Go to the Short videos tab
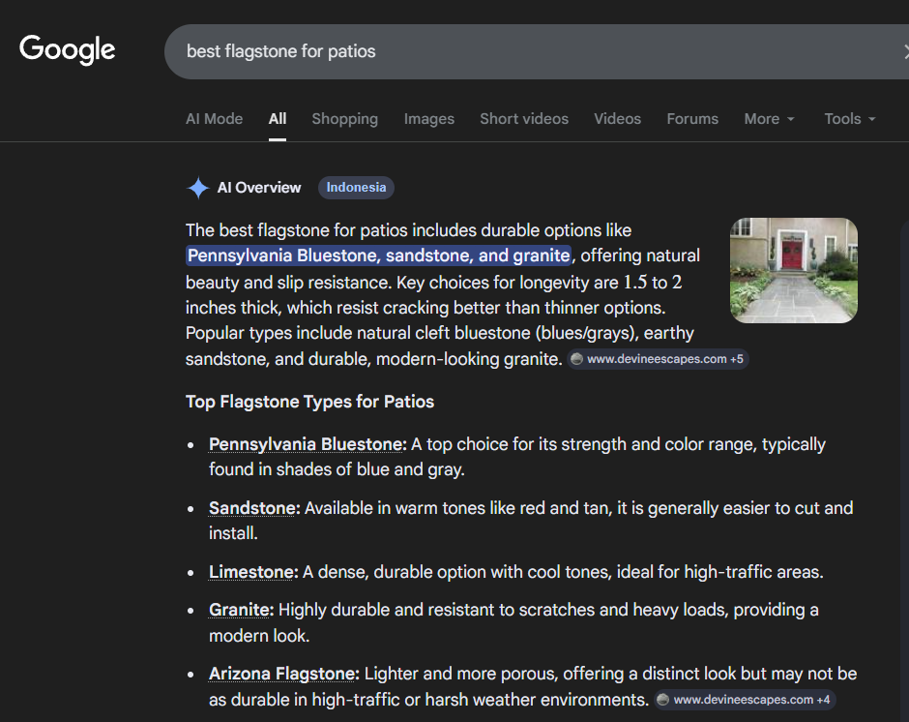 pyautogui.click(x=524, y=119)
